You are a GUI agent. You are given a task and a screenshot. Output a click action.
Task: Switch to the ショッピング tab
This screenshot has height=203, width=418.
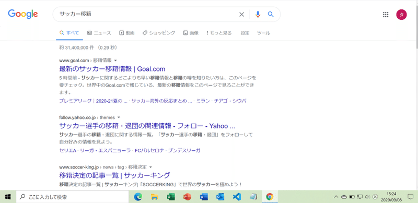pos(159,33)
